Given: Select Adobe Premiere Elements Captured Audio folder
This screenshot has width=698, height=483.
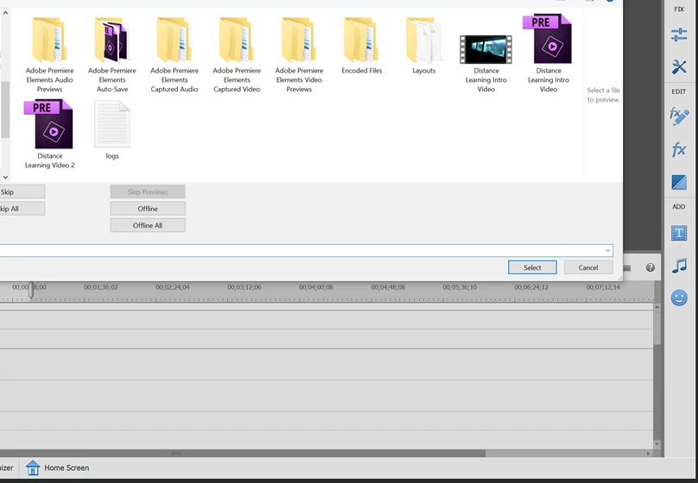Looking at the screenshot, I should pyautogui.click(x=174, y=54).
